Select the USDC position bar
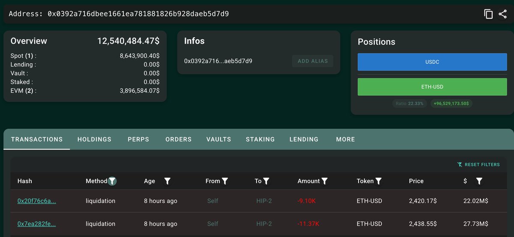This screenshot has width=514, height=237. [432, 62]
